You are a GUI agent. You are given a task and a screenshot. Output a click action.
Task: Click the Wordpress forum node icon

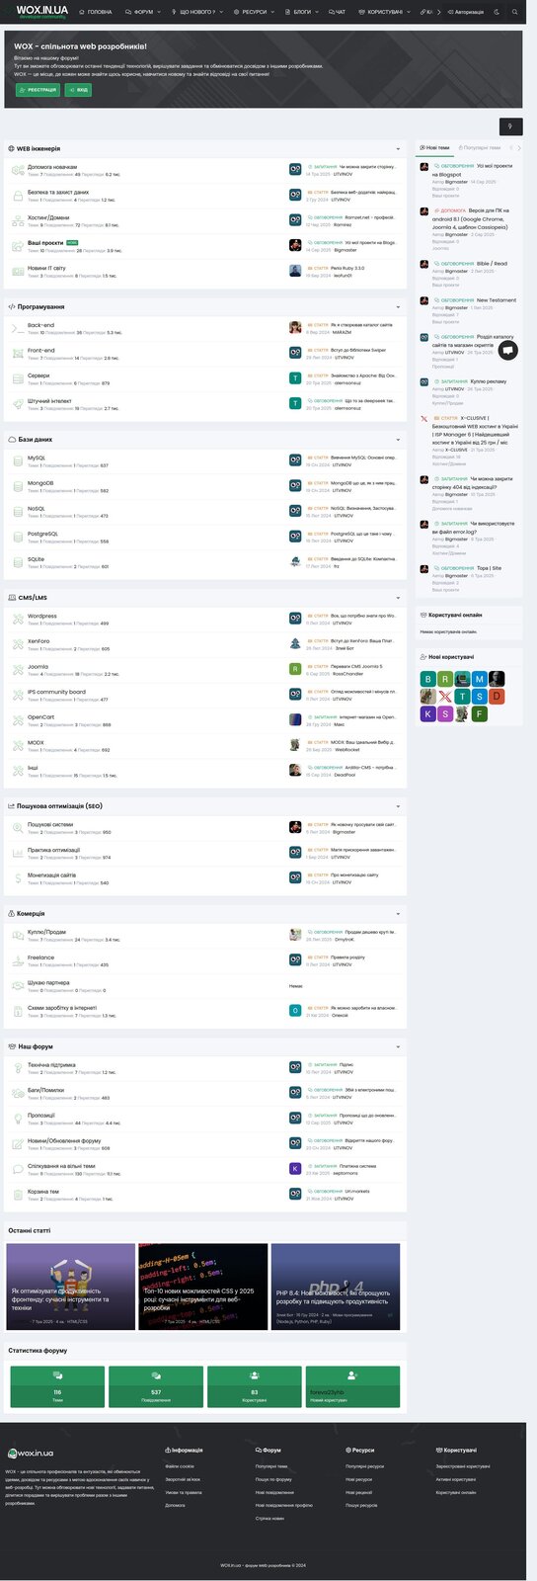click(x=18, y=619)
